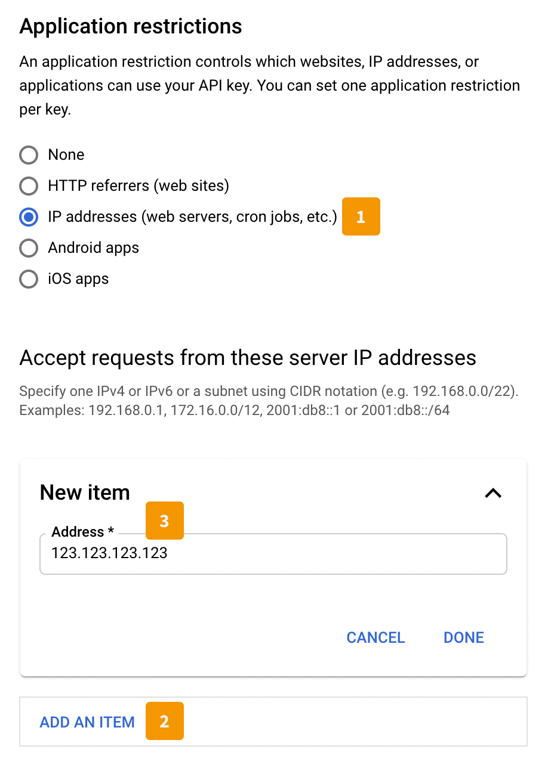Pick the Android apps radio button
554x774 pixels.
29,248
